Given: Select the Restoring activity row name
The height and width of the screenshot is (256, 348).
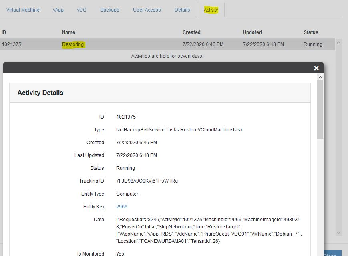Looking at the screenshot, I should (73, 44).
